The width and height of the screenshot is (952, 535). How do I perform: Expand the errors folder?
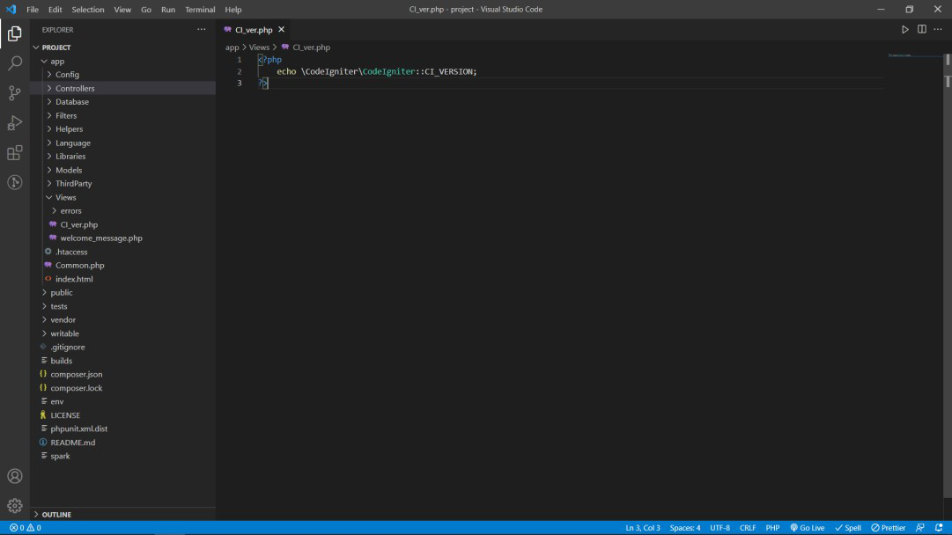point(122,210)
